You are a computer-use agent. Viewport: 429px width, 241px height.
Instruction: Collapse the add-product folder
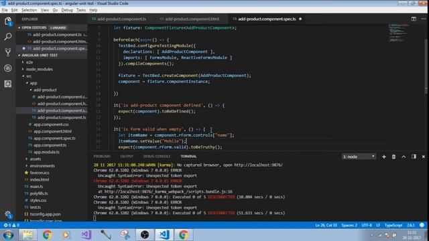[45, 90]
